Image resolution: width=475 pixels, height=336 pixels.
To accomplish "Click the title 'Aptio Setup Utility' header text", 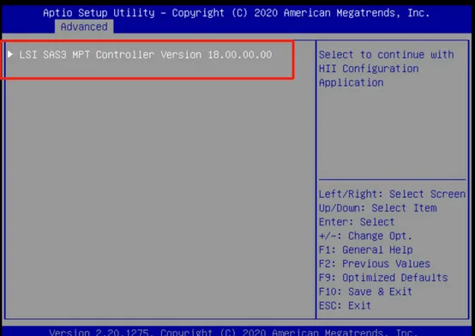I will pyautogui.click(x=99, y=13).
